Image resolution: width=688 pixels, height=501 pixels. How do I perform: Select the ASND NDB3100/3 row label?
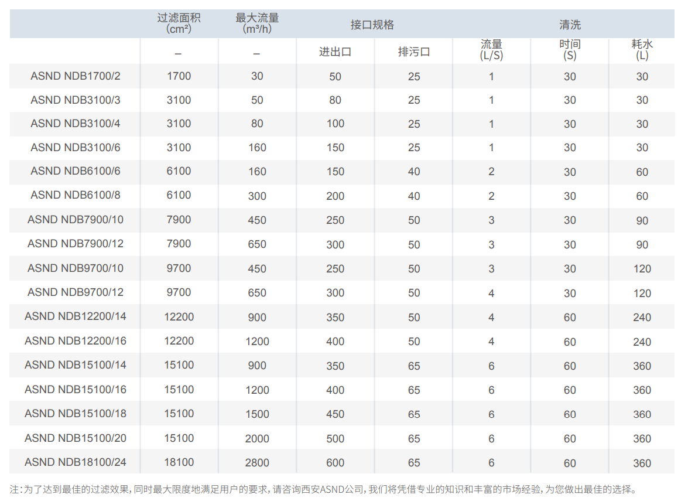point(76,100)
